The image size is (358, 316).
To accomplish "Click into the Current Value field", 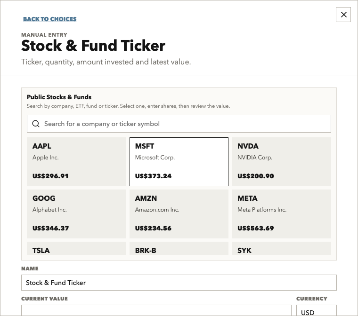I will pos(156,310).
